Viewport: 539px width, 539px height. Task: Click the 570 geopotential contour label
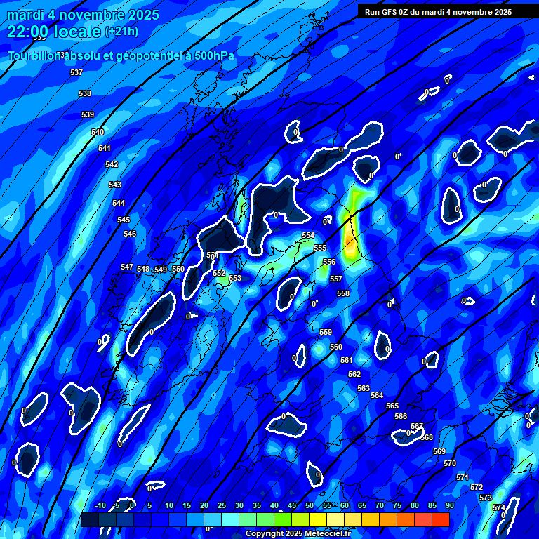point(450,463)
